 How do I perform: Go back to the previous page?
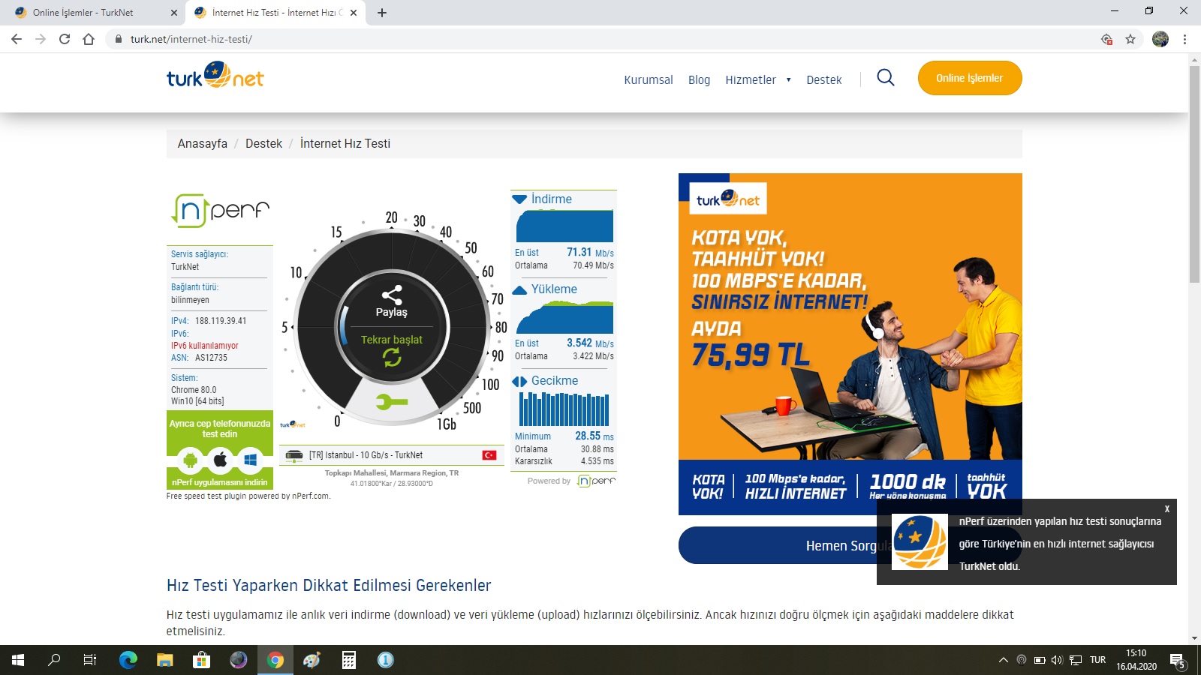(17, 39)
